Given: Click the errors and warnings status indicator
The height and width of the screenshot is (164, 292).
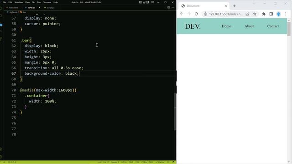Looking at the screenshot, I should click(12, 162).
